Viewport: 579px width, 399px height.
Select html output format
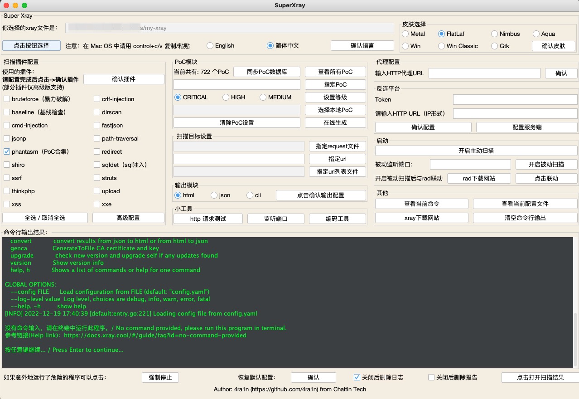(x=178, y=195)
